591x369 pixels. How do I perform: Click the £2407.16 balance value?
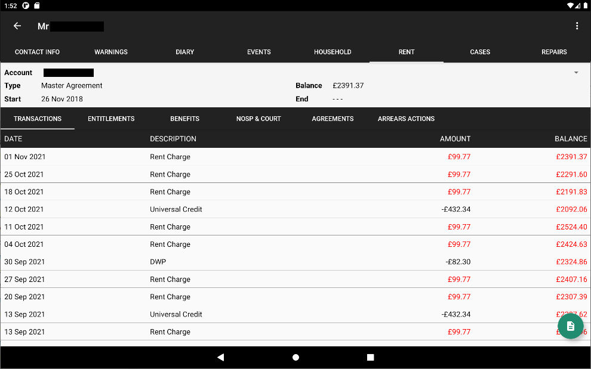(x=571, y=279)
